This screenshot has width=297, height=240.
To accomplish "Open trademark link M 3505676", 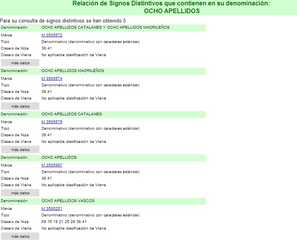I will (x=52, y=122).
